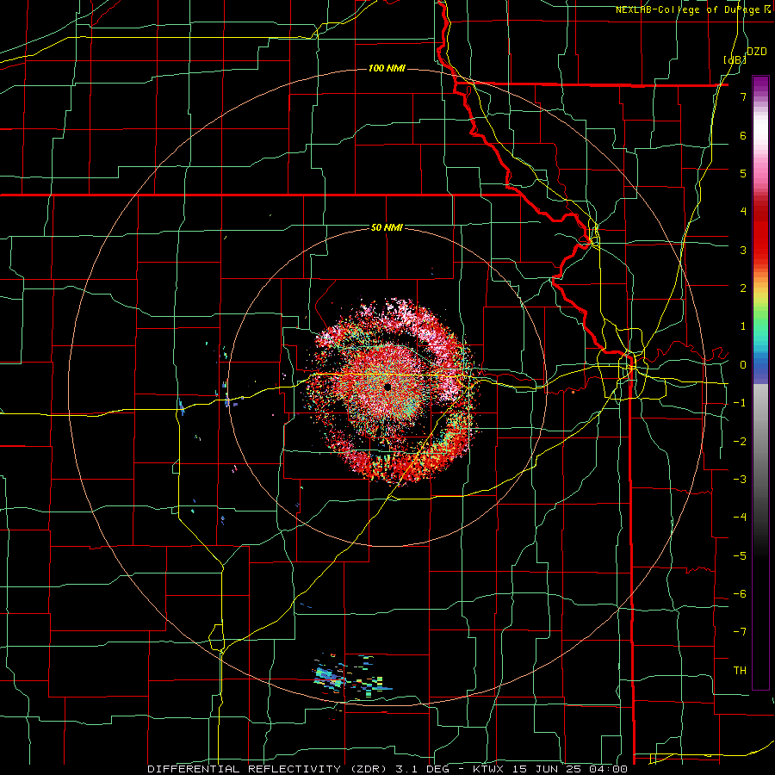Screen dimensions: 775x775
Task: Click the 1 value on the color scale
Action: click(x=743, y=326)
